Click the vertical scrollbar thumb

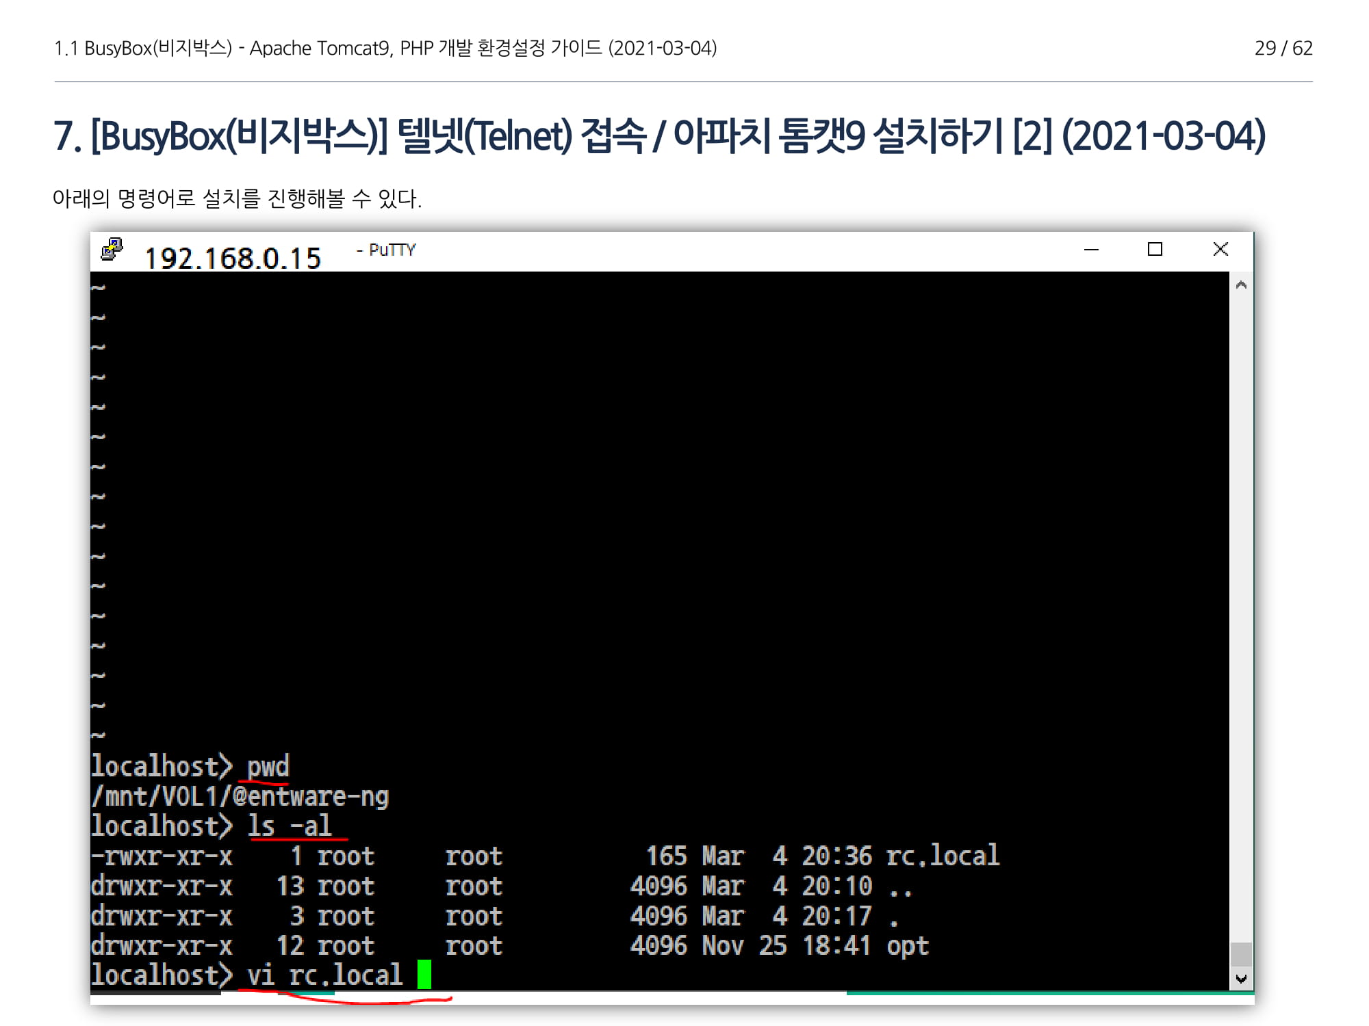coord(1241,954)
